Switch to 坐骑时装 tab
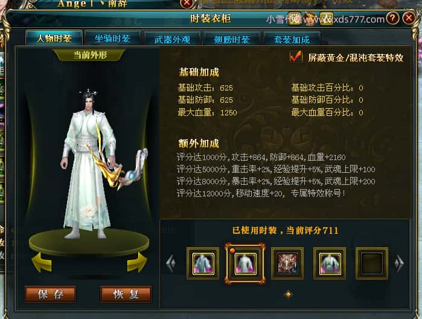The height and width of the screenshot is (319, 422). tap(112, 39)
